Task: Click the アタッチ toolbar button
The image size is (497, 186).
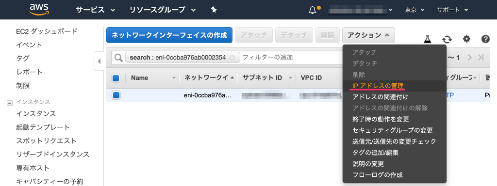Action: 253,35
